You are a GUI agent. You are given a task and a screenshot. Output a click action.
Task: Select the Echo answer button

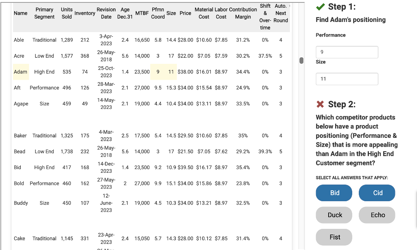click(x=377, y=215)
